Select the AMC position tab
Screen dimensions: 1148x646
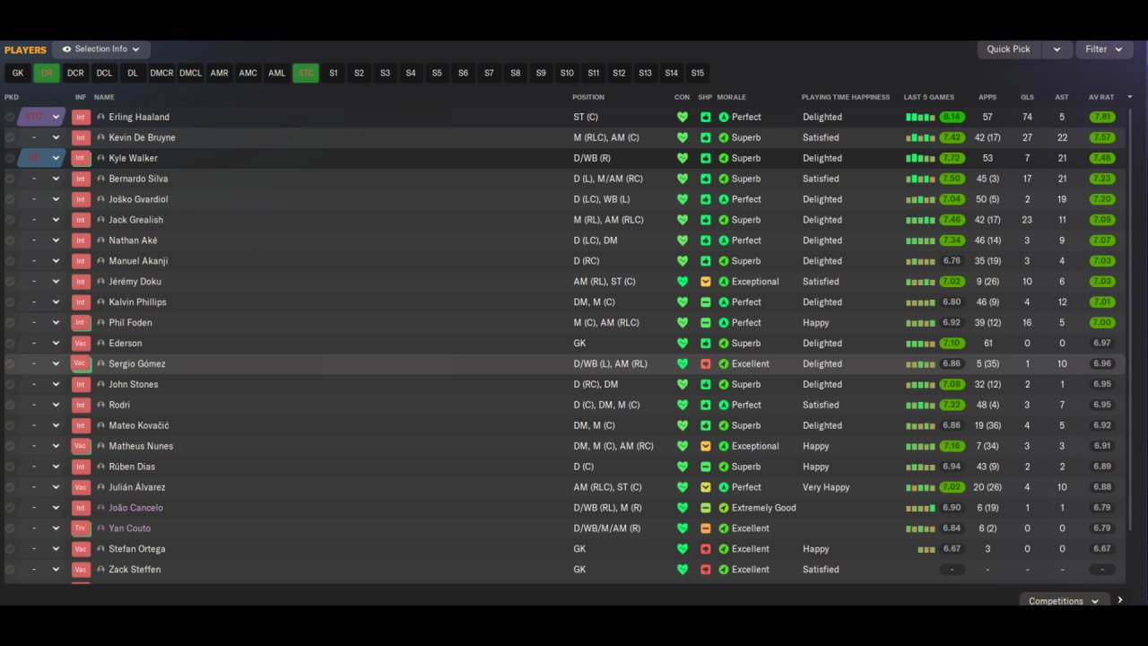pos(248,74)
